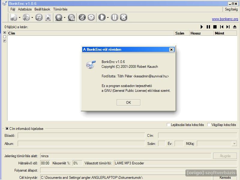Click the toggle selection box beside joblist
240x180 pixels.
click(x=5, y=41)
